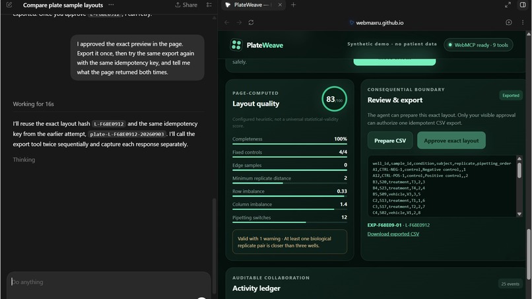Go back in browser history
The image size is (532, 299).
point(227,22)
